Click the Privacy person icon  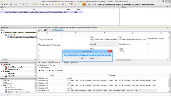click(4, 71)
